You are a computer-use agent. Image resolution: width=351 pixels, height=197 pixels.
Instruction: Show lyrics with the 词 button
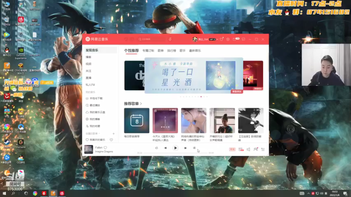coord(194,148)
